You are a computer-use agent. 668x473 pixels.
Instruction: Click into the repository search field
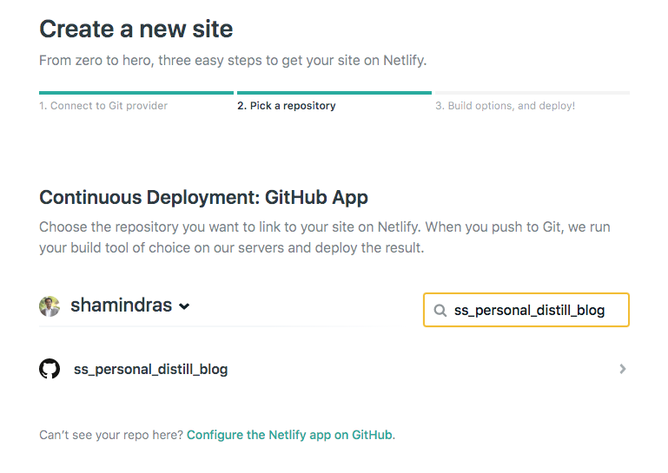tap(526, 310)
